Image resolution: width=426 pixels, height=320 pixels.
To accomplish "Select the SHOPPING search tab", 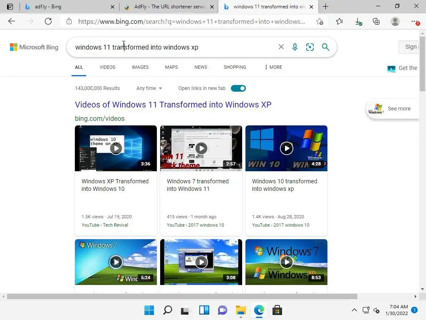I will tap(235, 67).
